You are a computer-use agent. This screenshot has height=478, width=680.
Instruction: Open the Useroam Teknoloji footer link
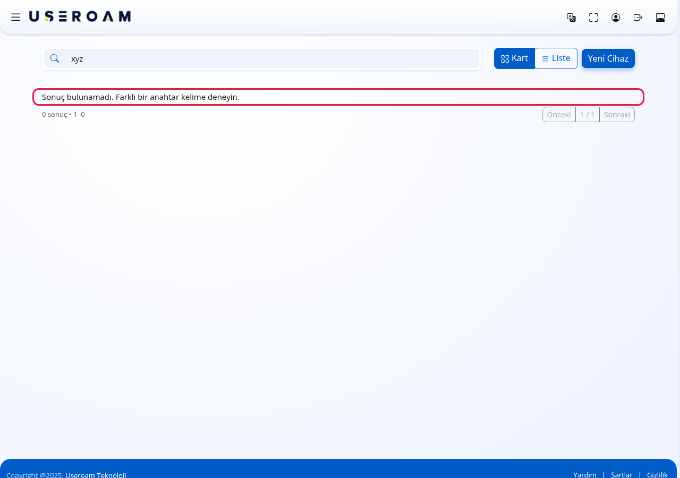coord(96,475)
